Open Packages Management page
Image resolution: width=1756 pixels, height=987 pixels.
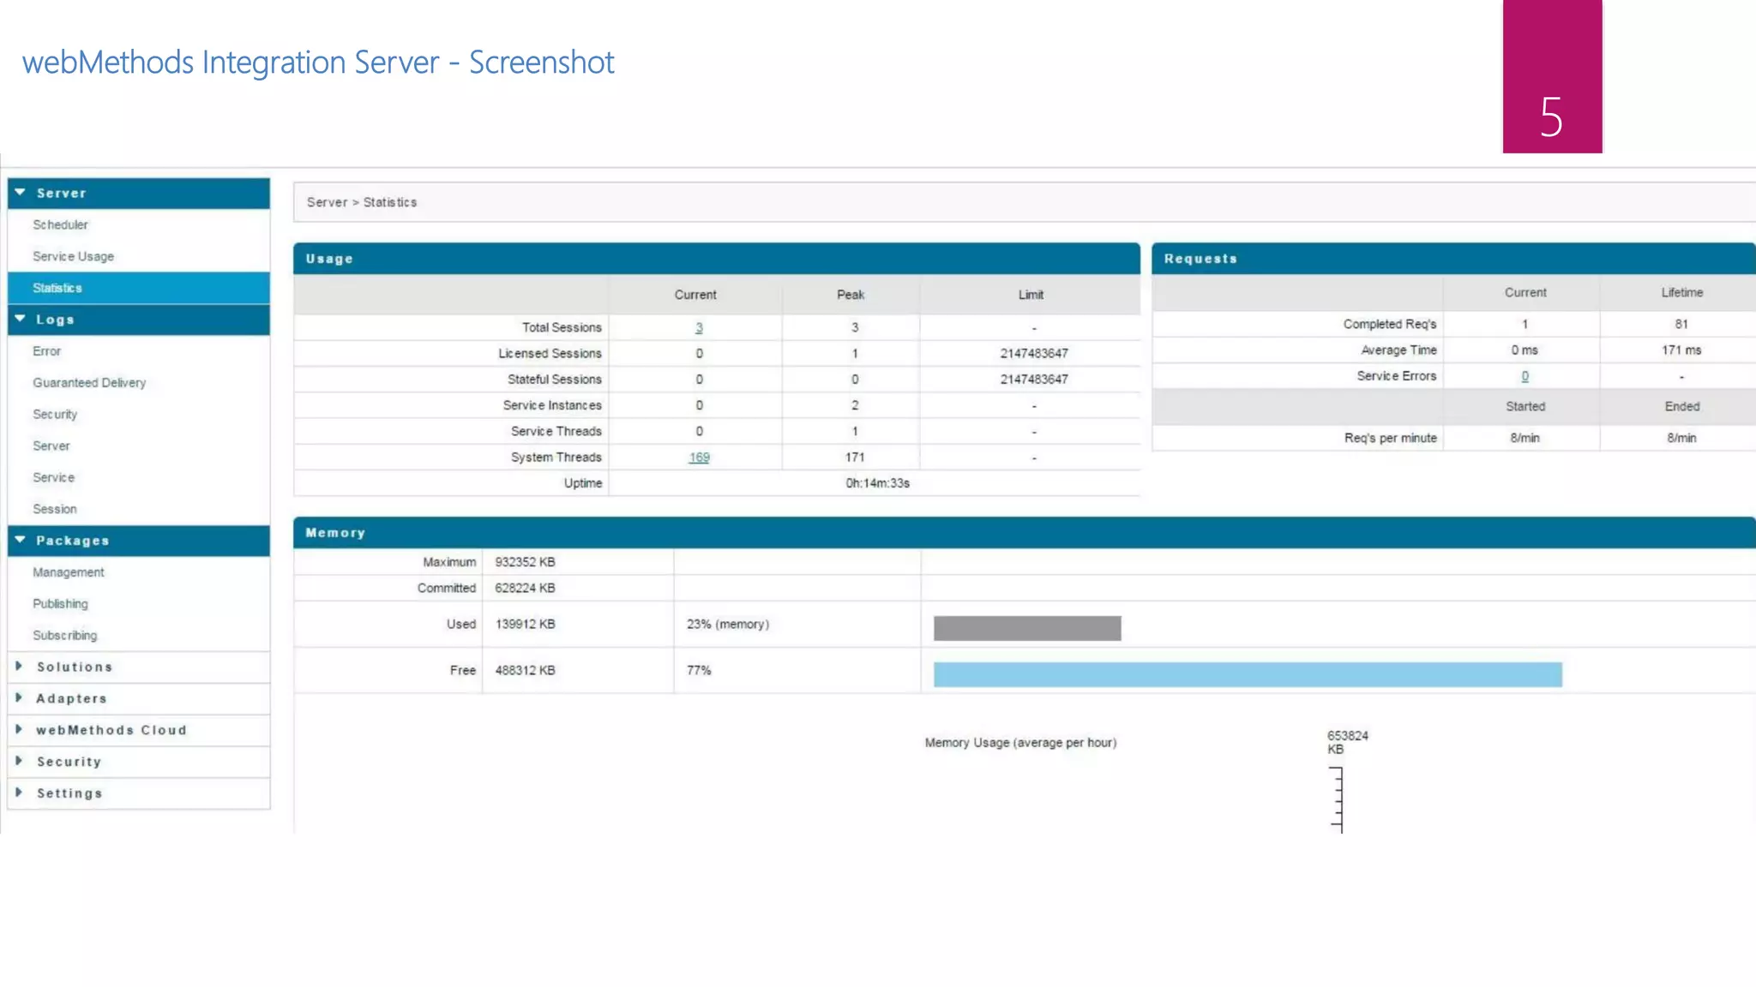pos(68,572)
